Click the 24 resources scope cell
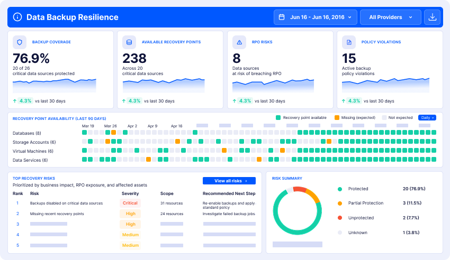This screenshot has width=450, height=260. click(x=172, y=214)
